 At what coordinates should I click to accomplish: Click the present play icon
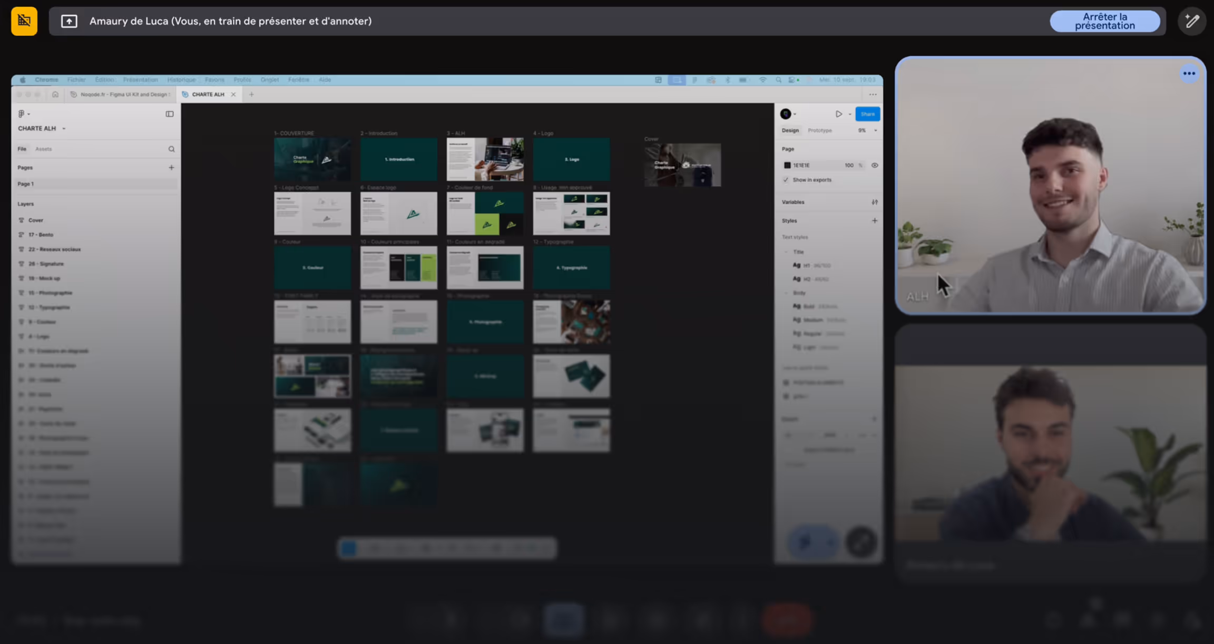pos(838,114)
